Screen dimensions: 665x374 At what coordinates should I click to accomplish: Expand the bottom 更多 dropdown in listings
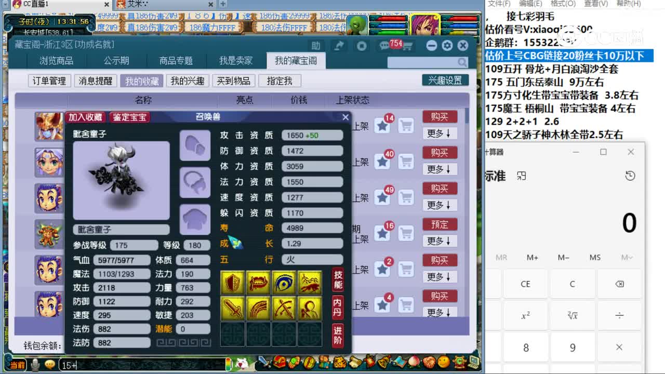click(439, 312)
